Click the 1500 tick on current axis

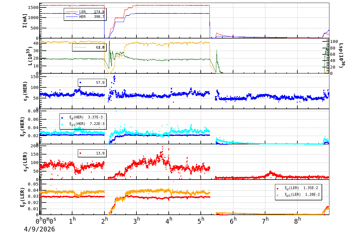click(33, 7)
